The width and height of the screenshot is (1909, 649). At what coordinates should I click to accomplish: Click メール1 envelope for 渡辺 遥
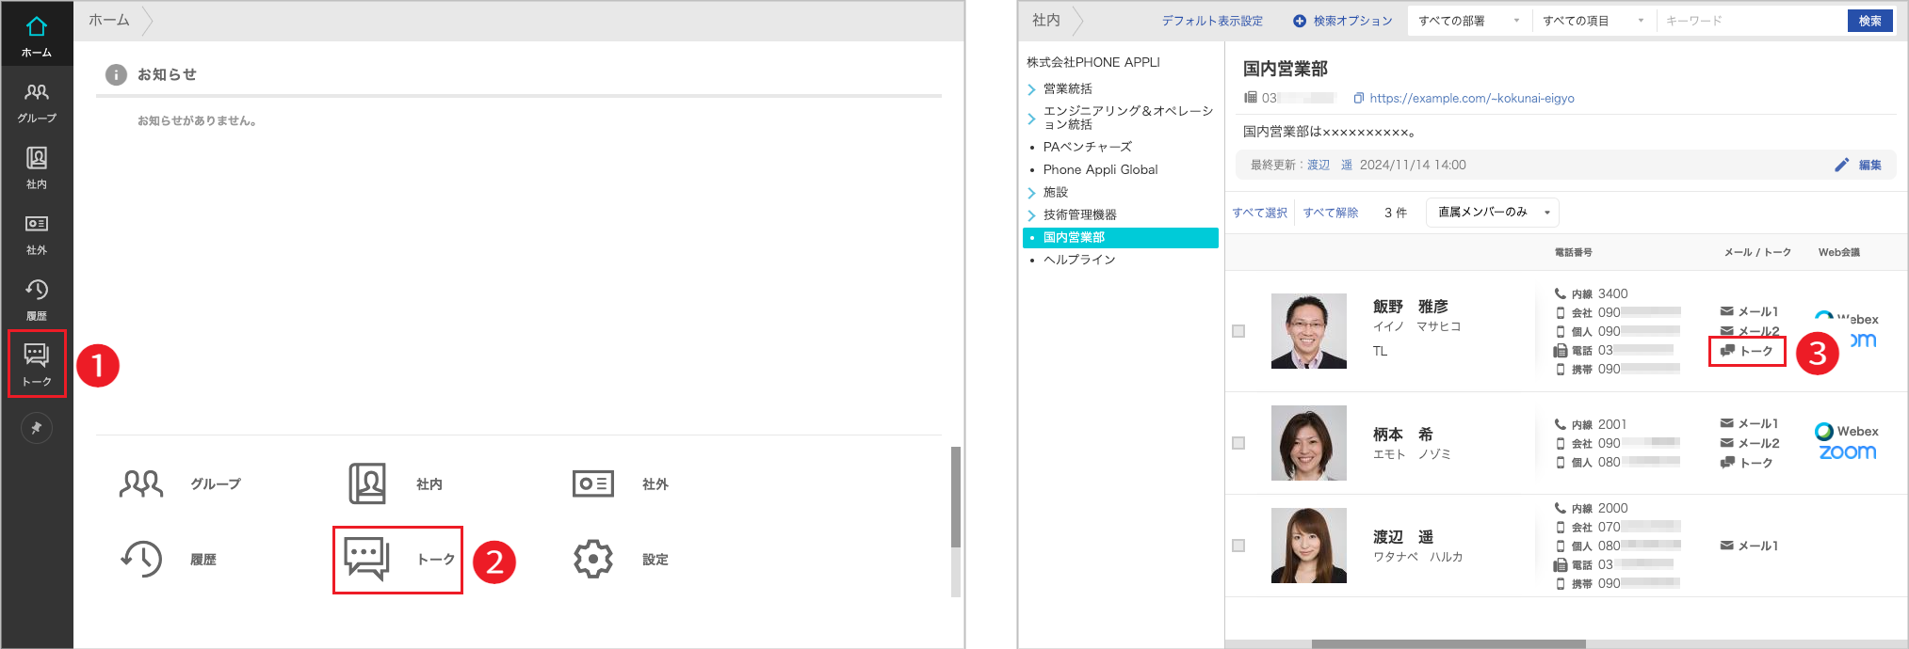coord(1726,546)
